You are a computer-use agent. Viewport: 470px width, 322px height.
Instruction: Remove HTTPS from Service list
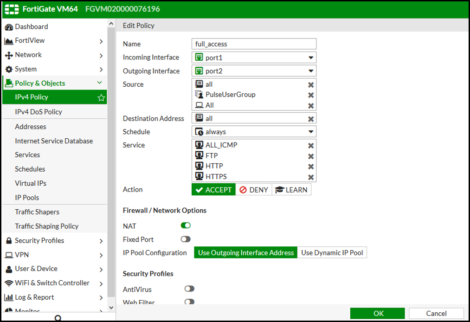pyautogui.click(x=311, y=177)
